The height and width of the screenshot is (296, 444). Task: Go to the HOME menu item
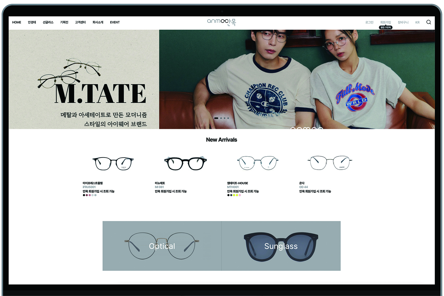pos(17,22)
